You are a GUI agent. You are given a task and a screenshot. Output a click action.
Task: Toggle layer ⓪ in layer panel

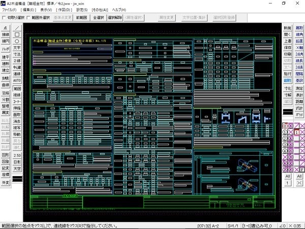click(x=285, y=126)
